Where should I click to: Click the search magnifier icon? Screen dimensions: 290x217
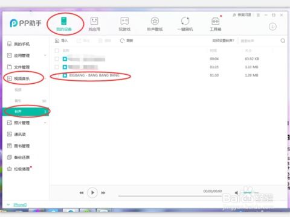[283, 41]
